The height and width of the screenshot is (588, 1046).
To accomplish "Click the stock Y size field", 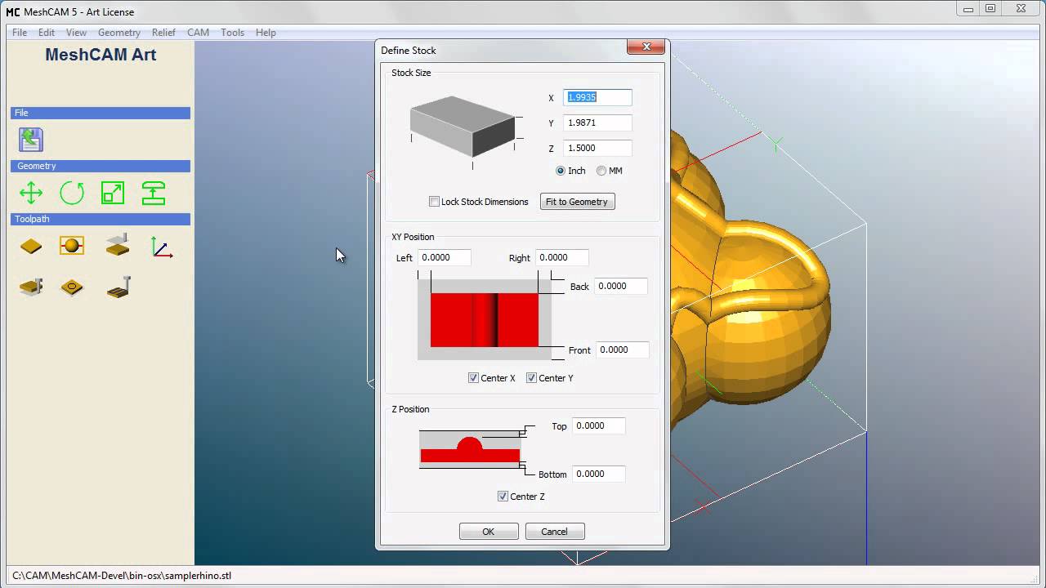I will pos(597,122).
